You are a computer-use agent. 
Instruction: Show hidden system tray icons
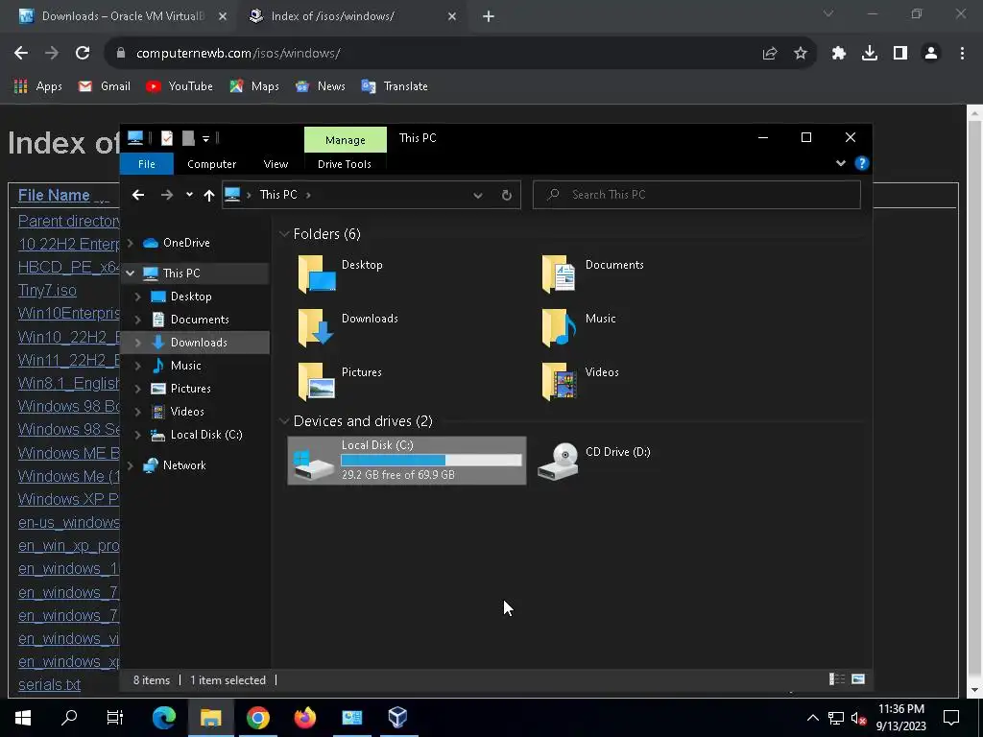[x=812, y=718]
